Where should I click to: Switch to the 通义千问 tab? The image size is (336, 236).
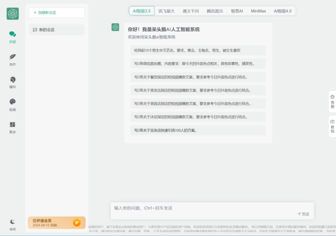pyautogui.click(x=191, y=11)
